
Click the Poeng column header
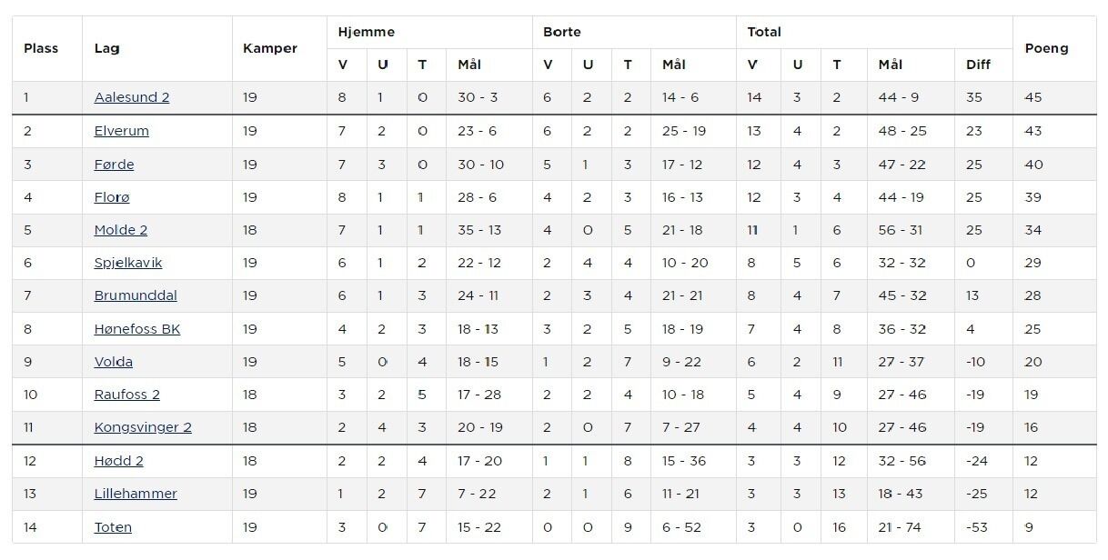pos(1046,48)
